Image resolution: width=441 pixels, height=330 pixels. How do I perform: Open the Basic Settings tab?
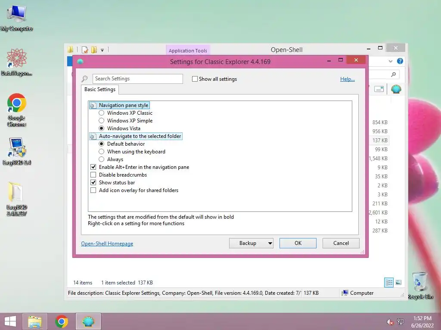point(100,89)
